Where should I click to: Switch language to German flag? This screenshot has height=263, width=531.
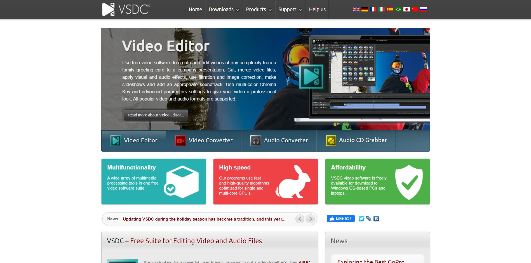click(365, 9)
